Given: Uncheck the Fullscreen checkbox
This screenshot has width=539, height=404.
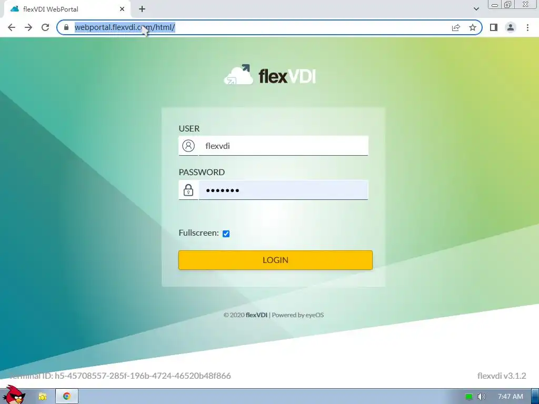Looking at the screenshot, I should pyautogui.click(x=226, y=234).
